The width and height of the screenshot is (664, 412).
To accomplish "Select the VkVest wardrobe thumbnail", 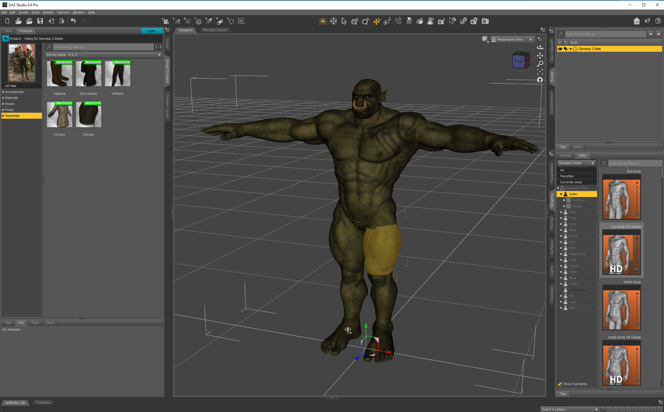I will tap(88, 115).
